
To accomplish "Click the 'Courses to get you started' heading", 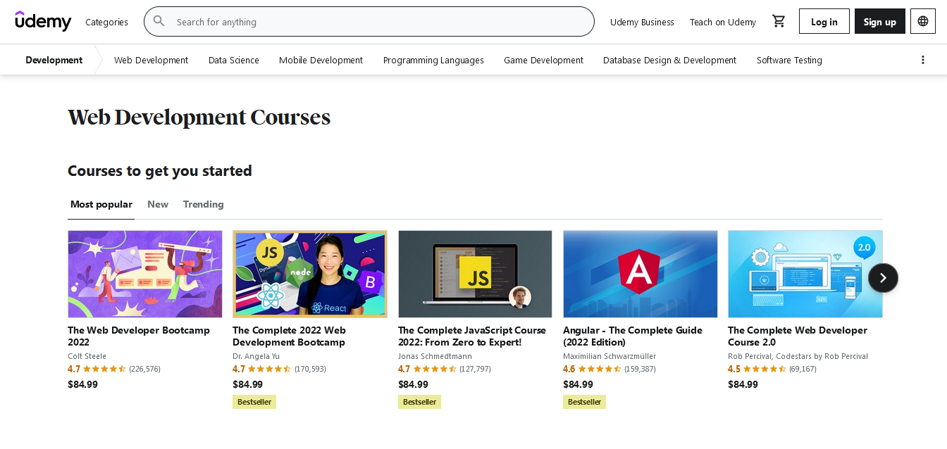I will [x=160, y=171].
